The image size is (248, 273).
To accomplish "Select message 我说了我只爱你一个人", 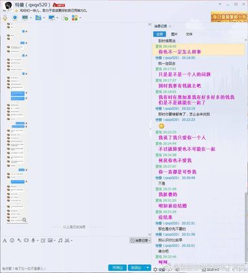I will tap(182, 138).
